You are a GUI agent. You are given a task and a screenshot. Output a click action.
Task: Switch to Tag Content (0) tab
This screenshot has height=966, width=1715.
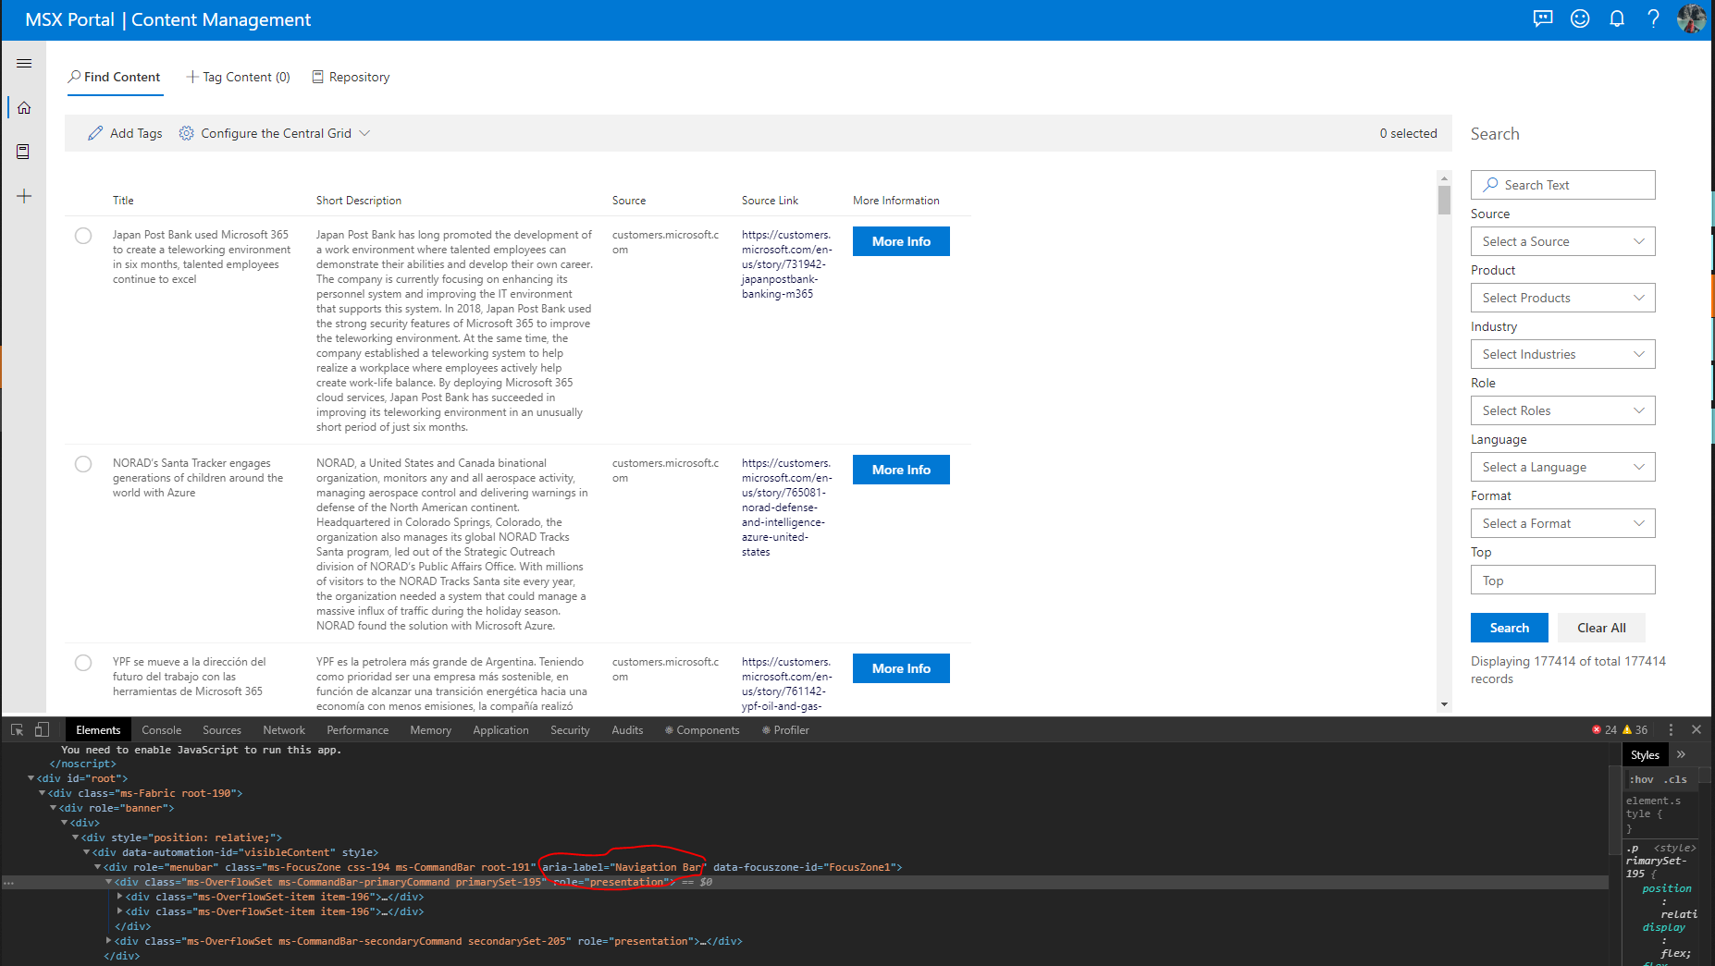pos(238,77)
